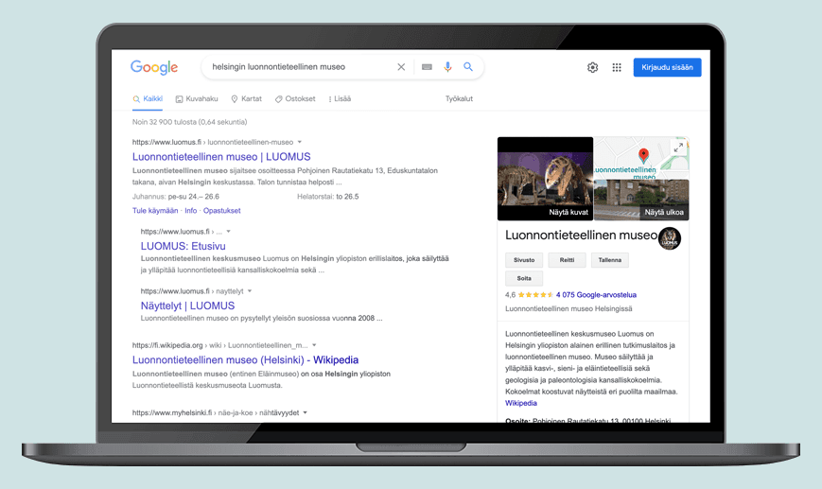Open the dropdown arrow beside the myhelsinki.fi URL

(x=306, y=413)
